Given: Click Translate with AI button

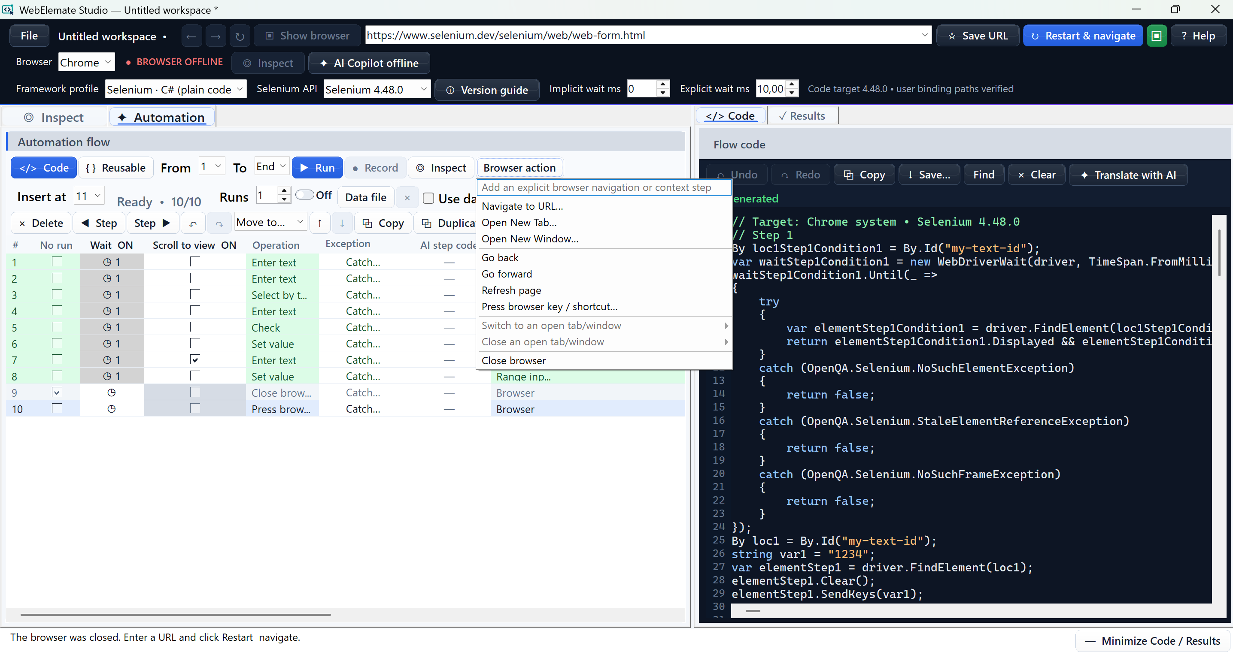Looking at the screenshot, I should (1128, 175).
